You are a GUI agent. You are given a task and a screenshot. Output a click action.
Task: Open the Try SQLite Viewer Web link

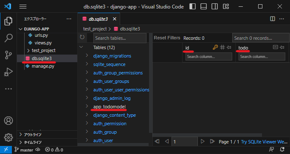264,142
